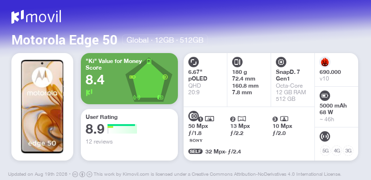Viewport: 371px width, 180px height.
Task: Click the Motorola Edge 50 title
Action: (64, 40)
